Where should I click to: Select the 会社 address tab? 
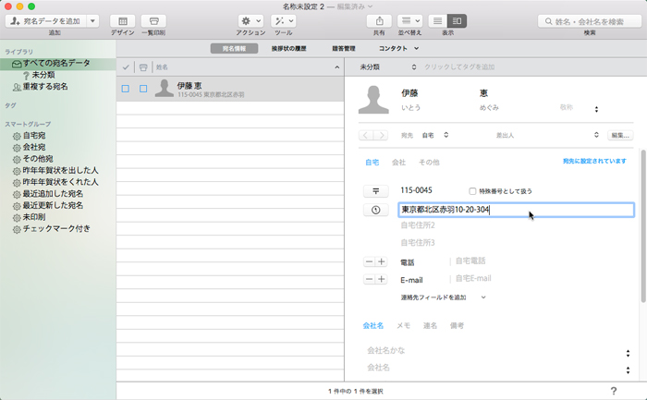(398, 162)
